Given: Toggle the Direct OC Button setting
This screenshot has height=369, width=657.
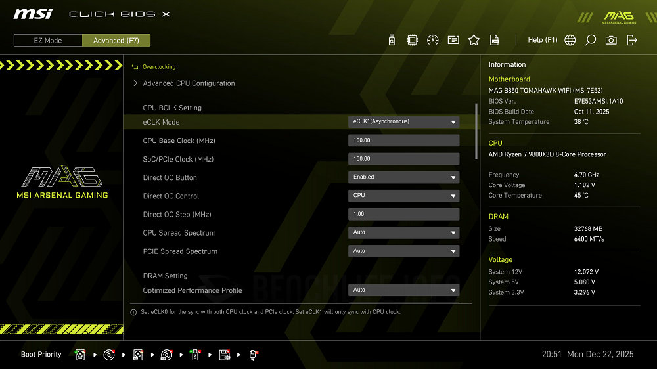Looking at the screenshot, I should coord(403,177).
